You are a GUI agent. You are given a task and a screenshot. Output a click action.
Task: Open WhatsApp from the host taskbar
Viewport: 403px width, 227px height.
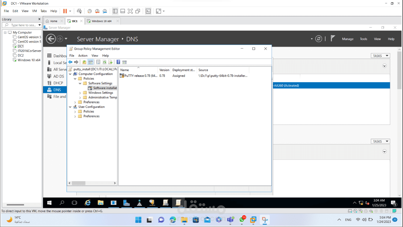pyautogui.click(x=242, y=220)
